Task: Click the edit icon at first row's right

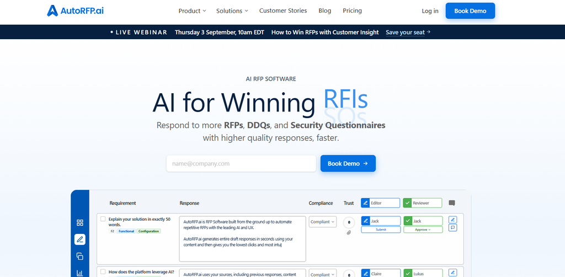Action: pos(453,220)
